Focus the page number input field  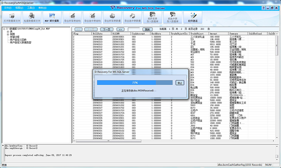click(134, 29)
